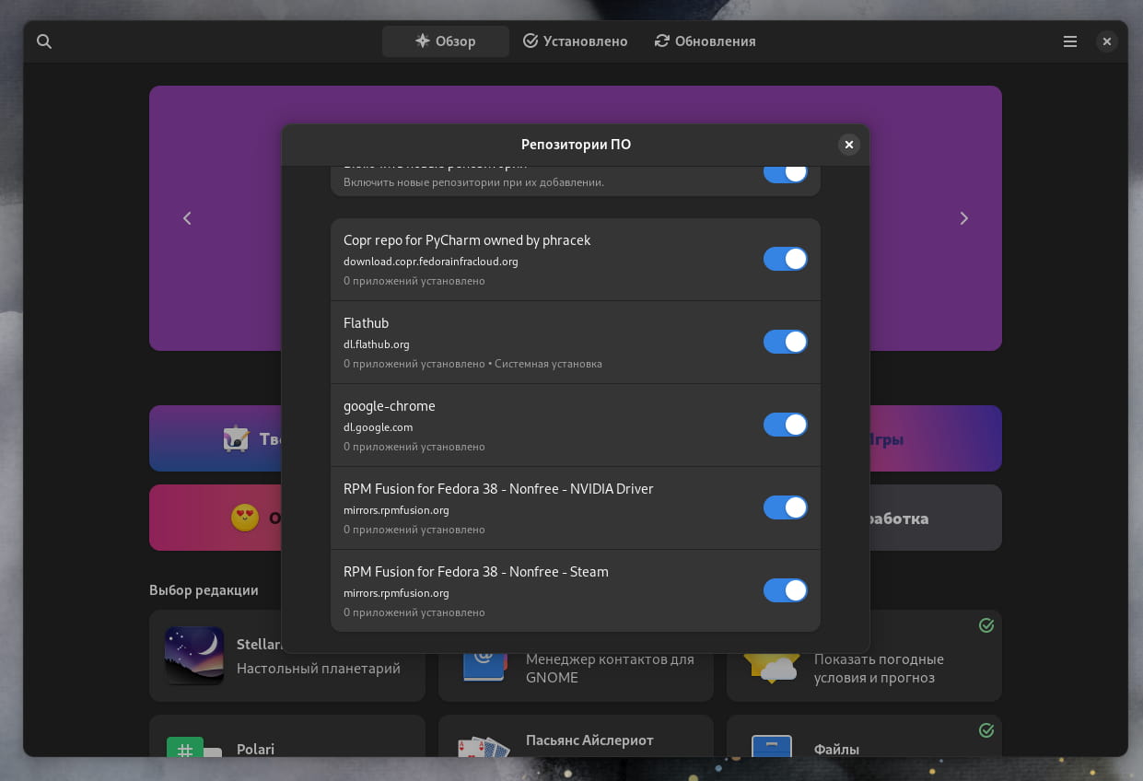Viewport: 1143px width, 781px height.
Task: Open the hamburger main menu
Action: 1069,41
